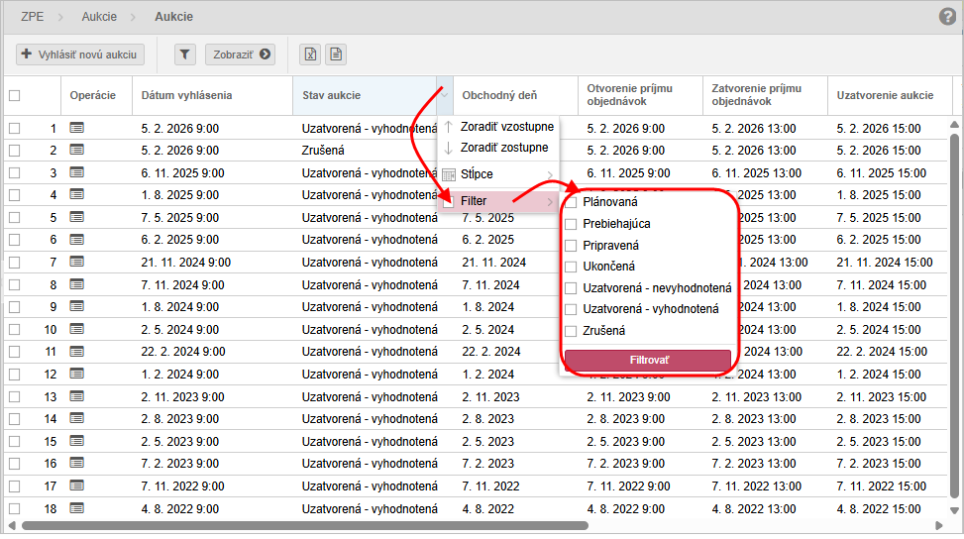Export the table to Excel
The height and width of the screenshot is (539, 964).
coord(310,54)
